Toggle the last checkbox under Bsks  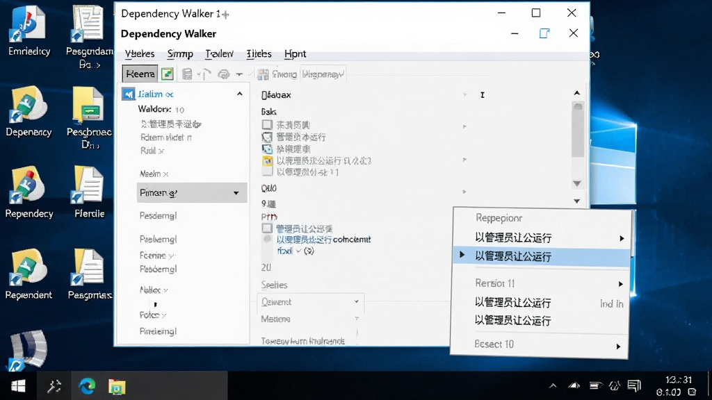coord(267,172)
